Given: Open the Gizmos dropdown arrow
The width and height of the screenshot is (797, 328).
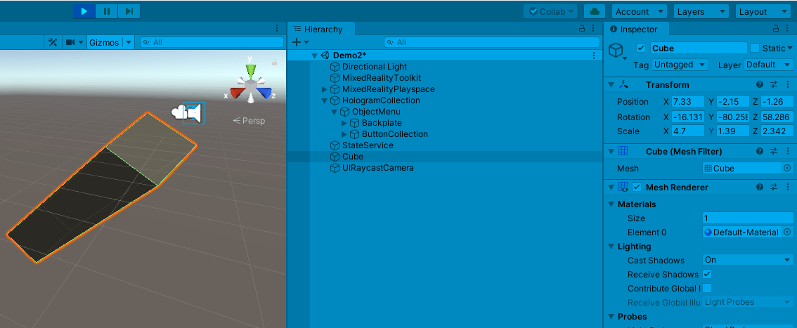Looking at the screenshot, I should coord(129,43).
